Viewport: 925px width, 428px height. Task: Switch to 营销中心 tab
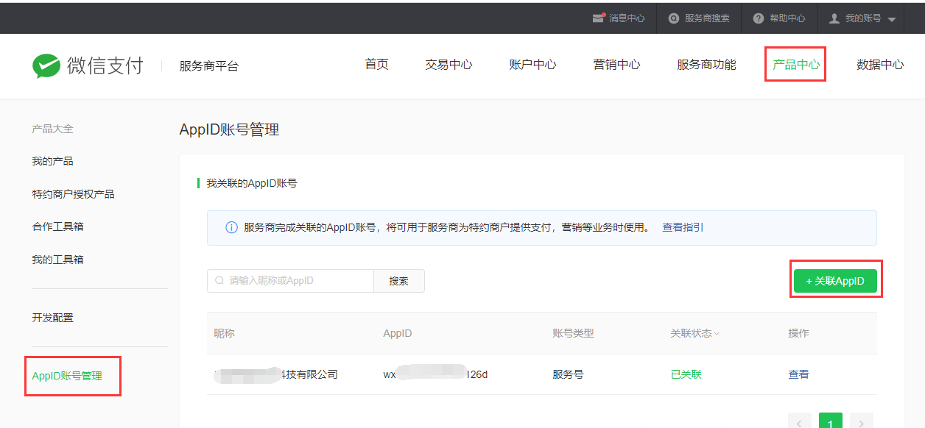(x=616, y=65)
